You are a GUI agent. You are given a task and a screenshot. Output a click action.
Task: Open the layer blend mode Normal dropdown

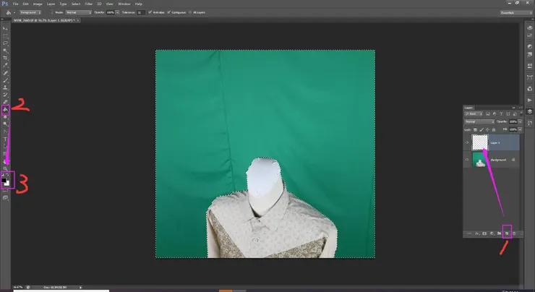(482, 121)
